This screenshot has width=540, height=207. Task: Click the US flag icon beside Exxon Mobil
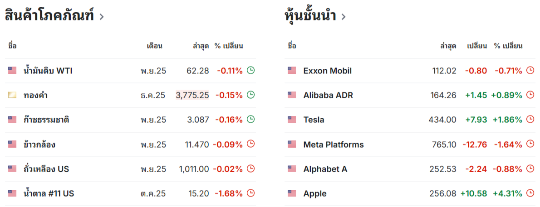click(292, 71)
